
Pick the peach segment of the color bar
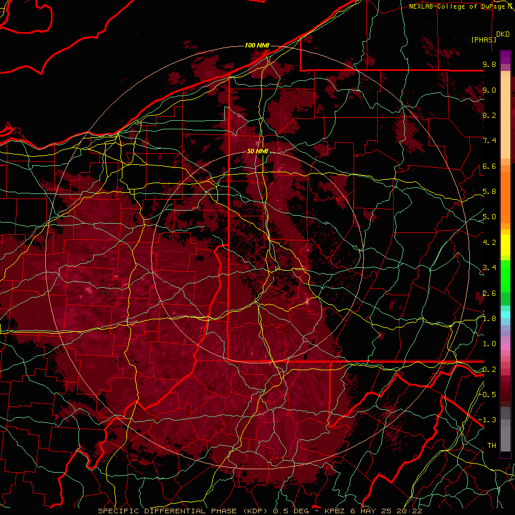[505, 117]
